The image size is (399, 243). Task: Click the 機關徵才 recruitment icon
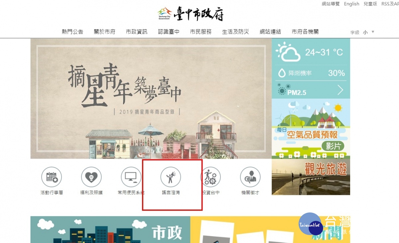(x=250, y=177)
